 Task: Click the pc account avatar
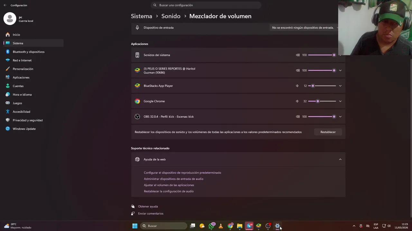tap(10, 19)
